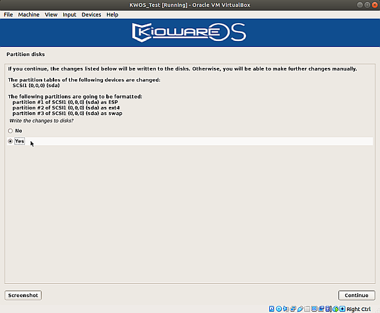Open the Input menu
Image resolution: width=380 pixels, height=313 pixels.
(69, 15)
